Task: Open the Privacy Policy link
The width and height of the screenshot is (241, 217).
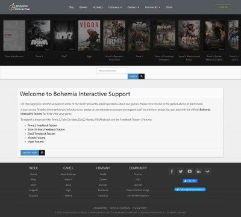Action: [140, 208]
